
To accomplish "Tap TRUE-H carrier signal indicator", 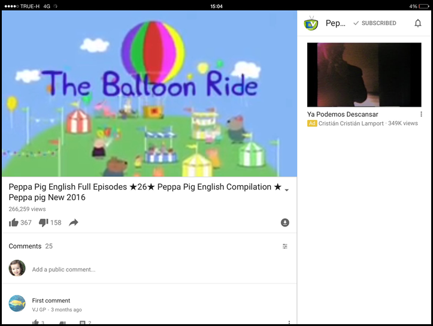I will pos(22,6).
